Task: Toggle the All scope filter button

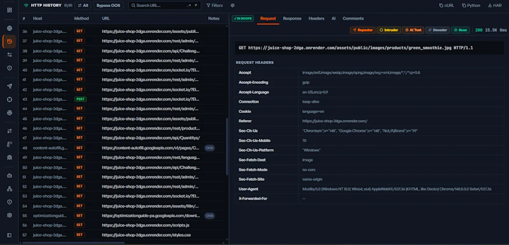Action: click(x=83, y=6)
